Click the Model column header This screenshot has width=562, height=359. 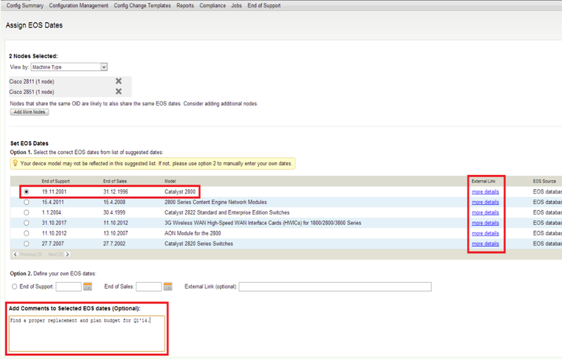171,181
